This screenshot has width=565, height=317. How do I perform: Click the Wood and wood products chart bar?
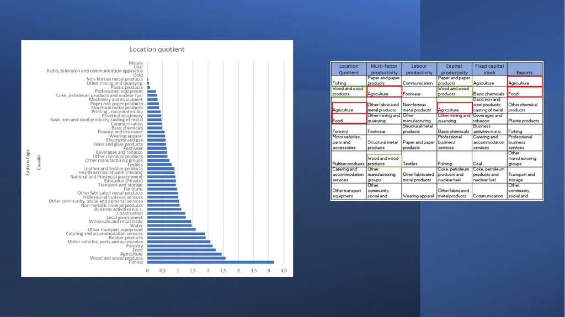pos(186,258)
